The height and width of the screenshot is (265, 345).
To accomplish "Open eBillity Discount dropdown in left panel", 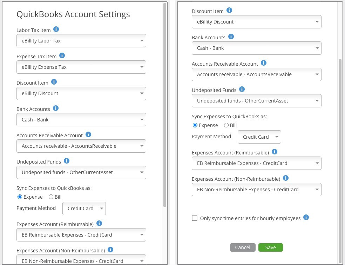I will pyautogui.click(x=81, y=93).
